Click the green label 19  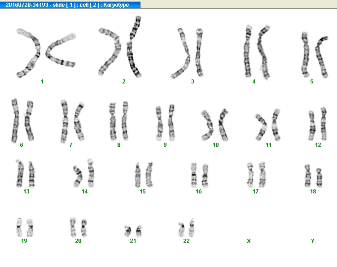24,241
